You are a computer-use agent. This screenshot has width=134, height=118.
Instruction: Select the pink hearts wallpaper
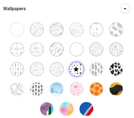(x=76, y=89)
